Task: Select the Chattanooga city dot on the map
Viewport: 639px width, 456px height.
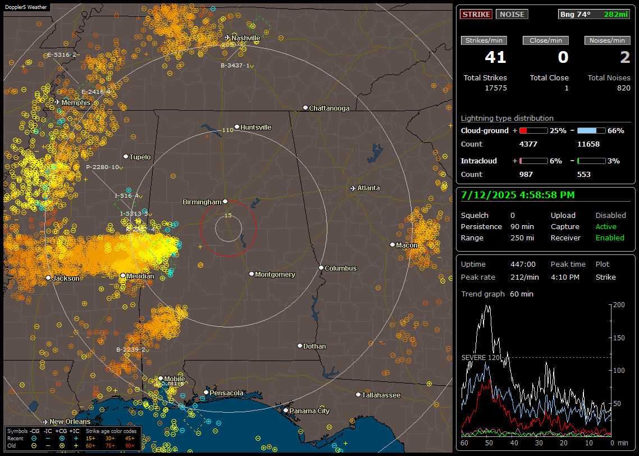Action: click(x=305, y=108)
